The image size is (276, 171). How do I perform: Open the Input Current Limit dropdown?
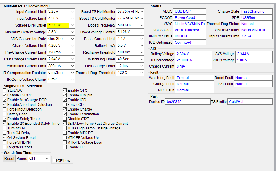[x=61, y=11]
